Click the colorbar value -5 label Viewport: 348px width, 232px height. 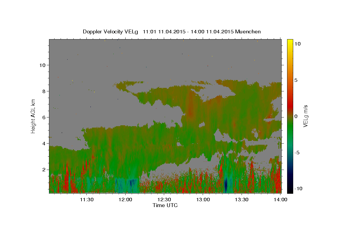297,153
